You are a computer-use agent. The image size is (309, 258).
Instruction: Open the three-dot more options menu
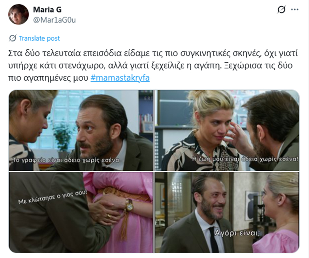(295, 9)
